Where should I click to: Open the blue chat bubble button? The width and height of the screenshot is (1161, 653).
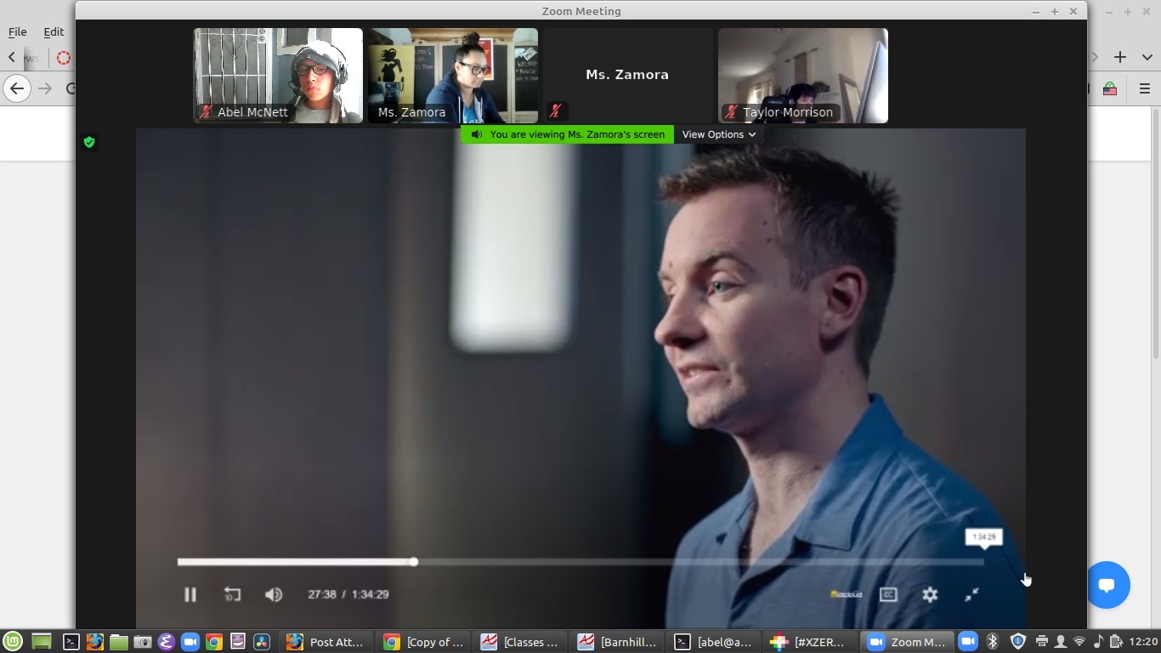pos(1107,585)
